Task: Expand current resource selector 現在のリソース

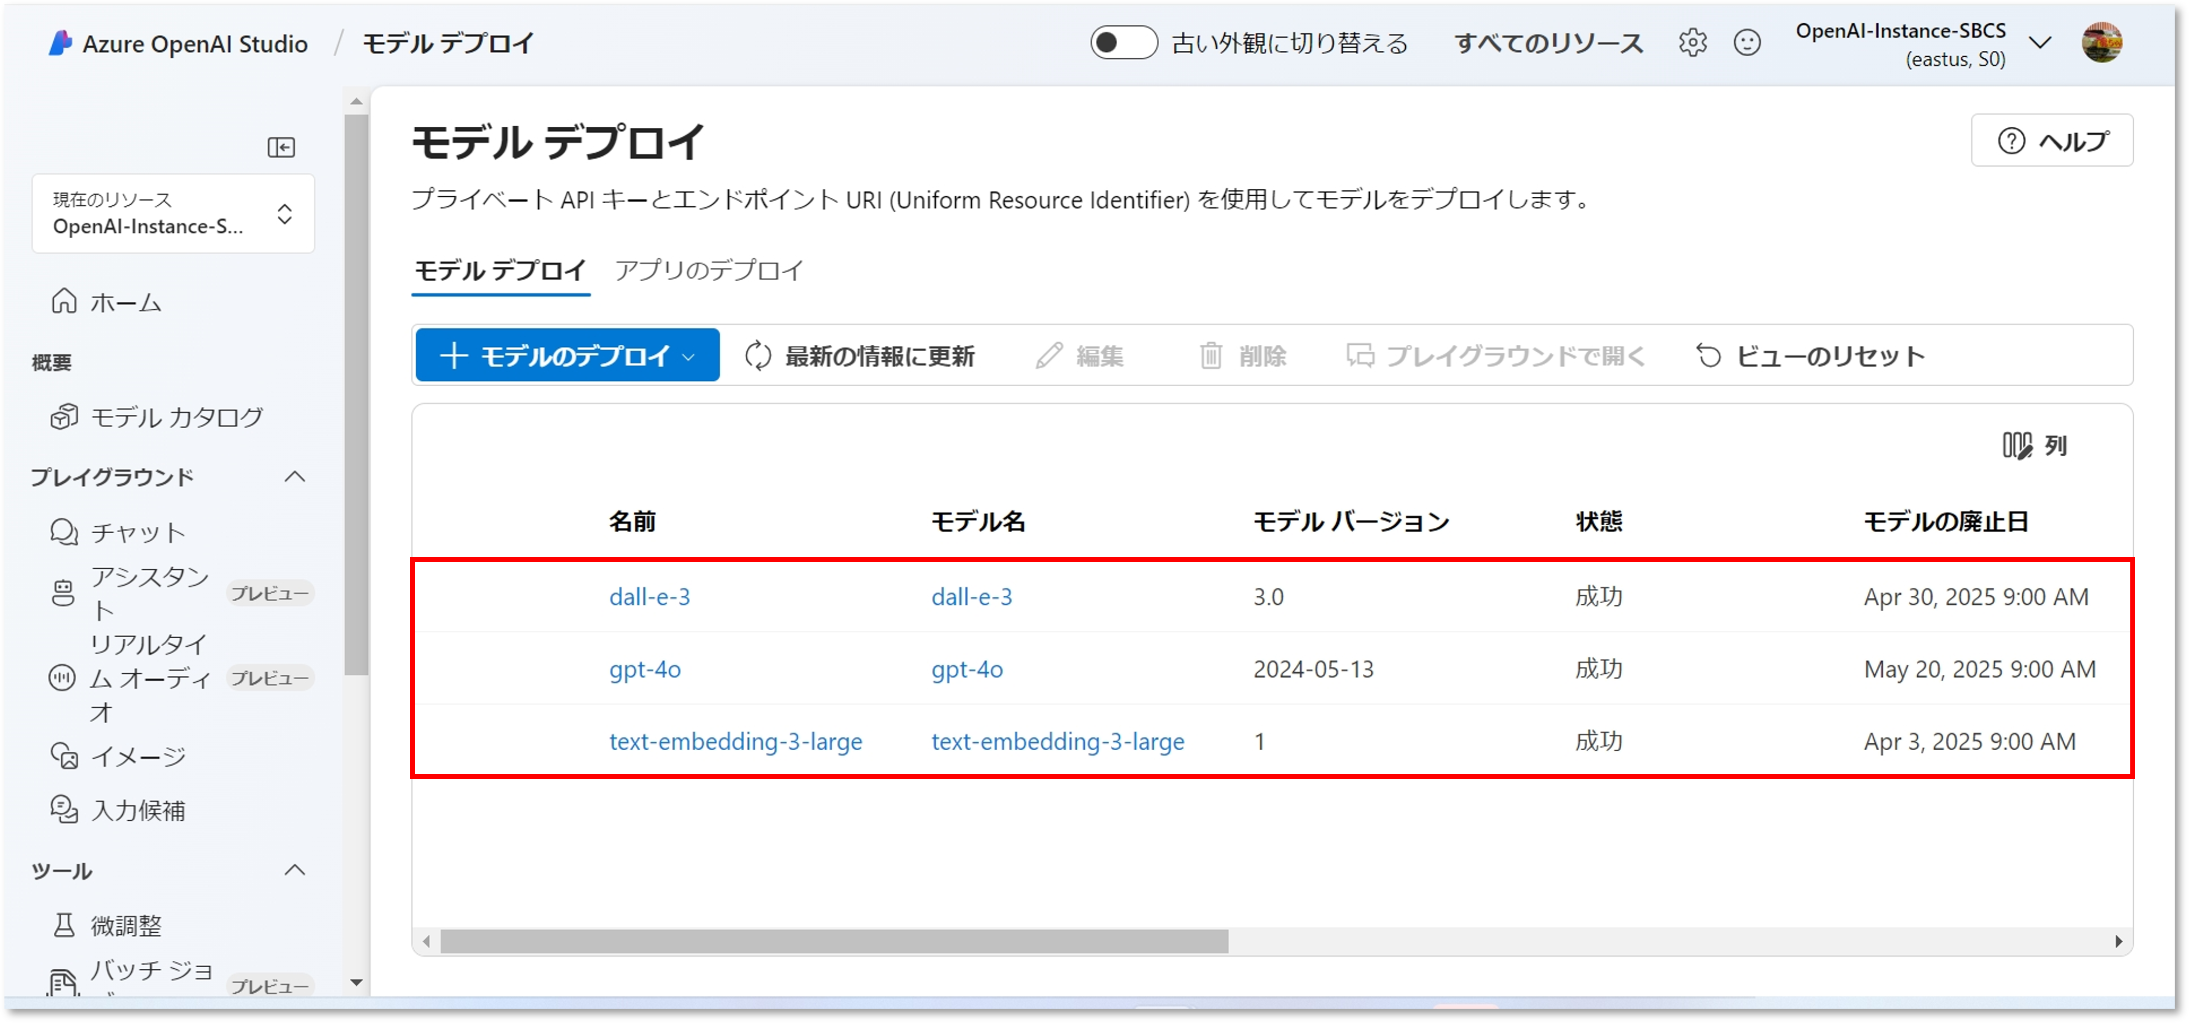Action: click(x=173, y=213)
